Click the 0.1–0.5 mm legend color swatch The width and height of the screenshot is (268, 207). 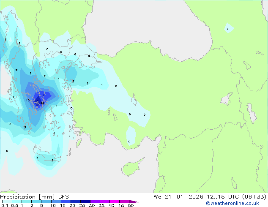[7, 202]
